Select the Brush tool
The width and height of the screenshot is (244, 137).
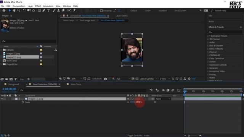click(54, 10)
